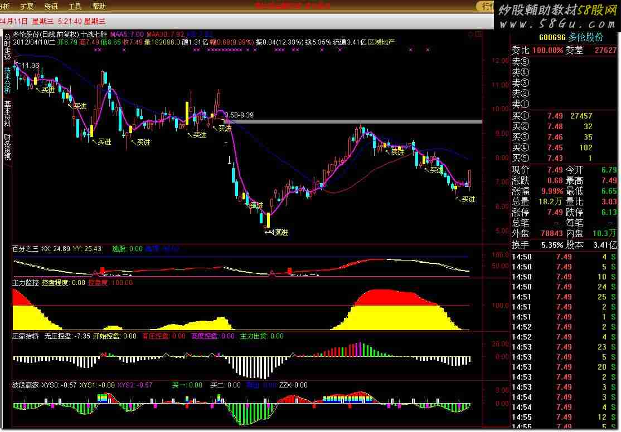Select the 庄家抬轿 indicator label

(25, 336)
